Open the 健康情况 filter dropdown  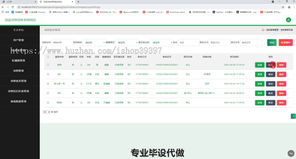pos(127,43)
